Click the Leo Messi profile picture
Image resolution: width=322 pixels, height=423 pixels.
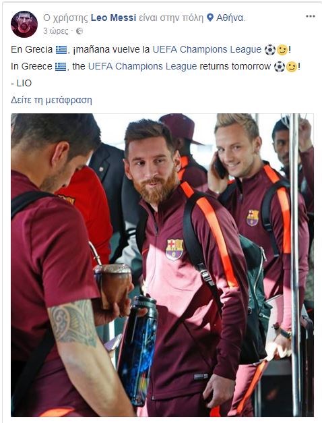pyautogui.click(x=24, y=24)
